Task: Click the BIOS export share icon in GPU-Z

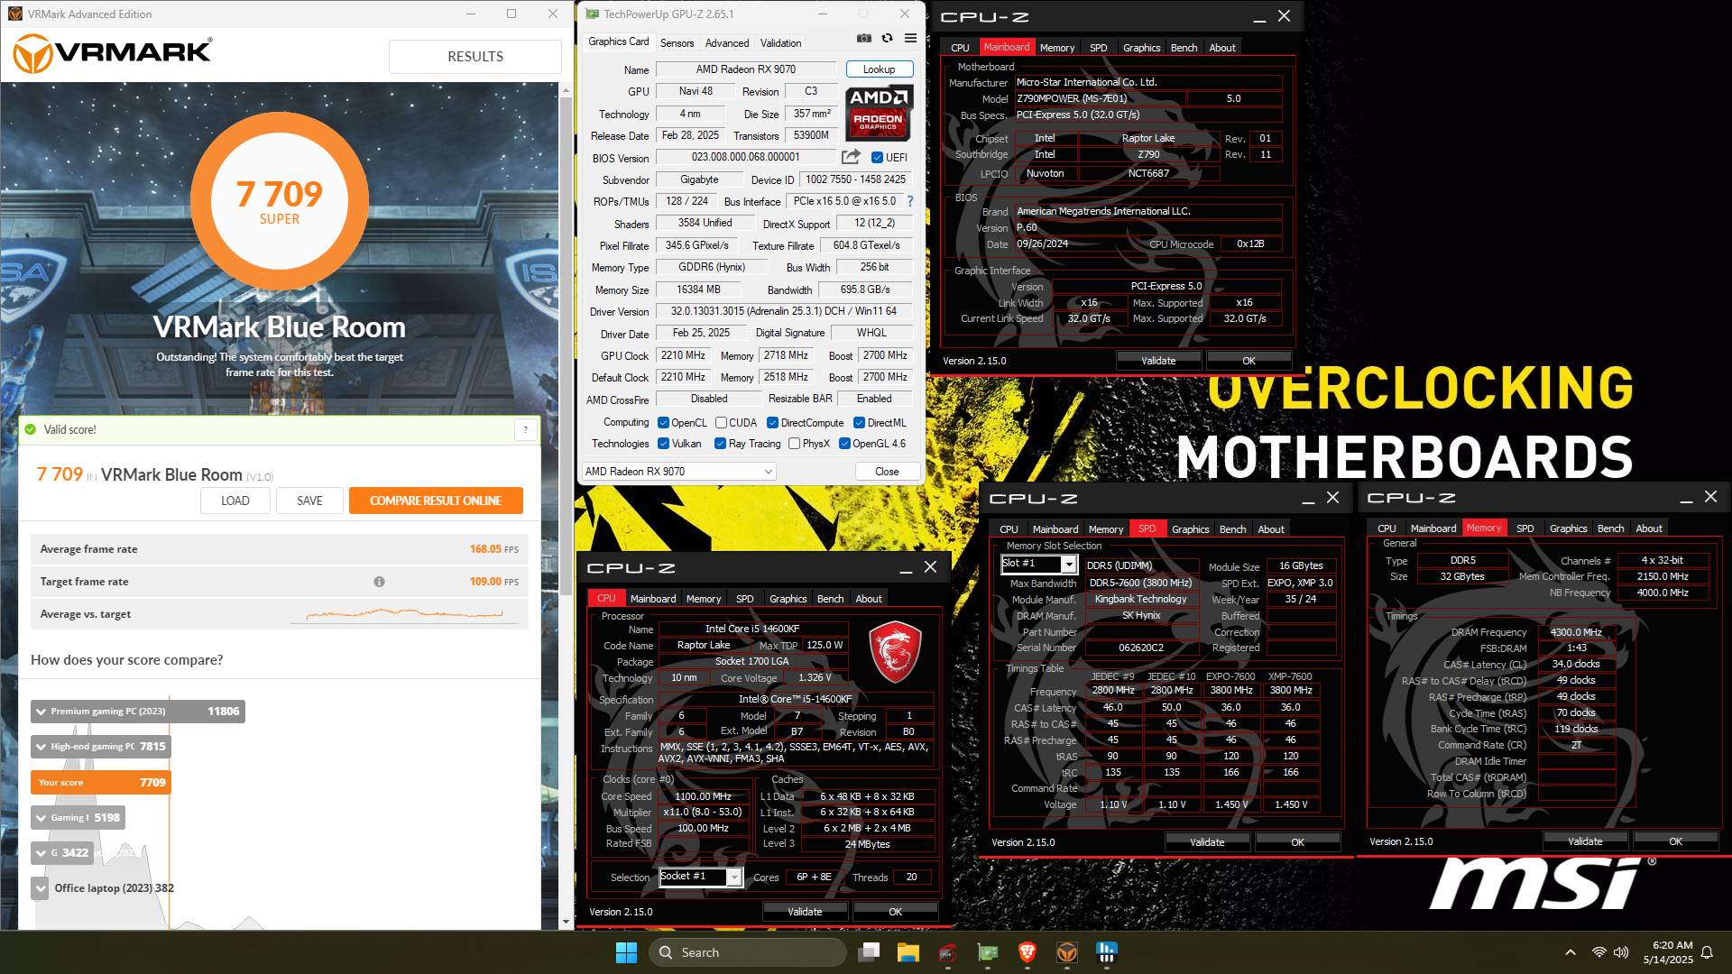Action: (x=850, y=157)
